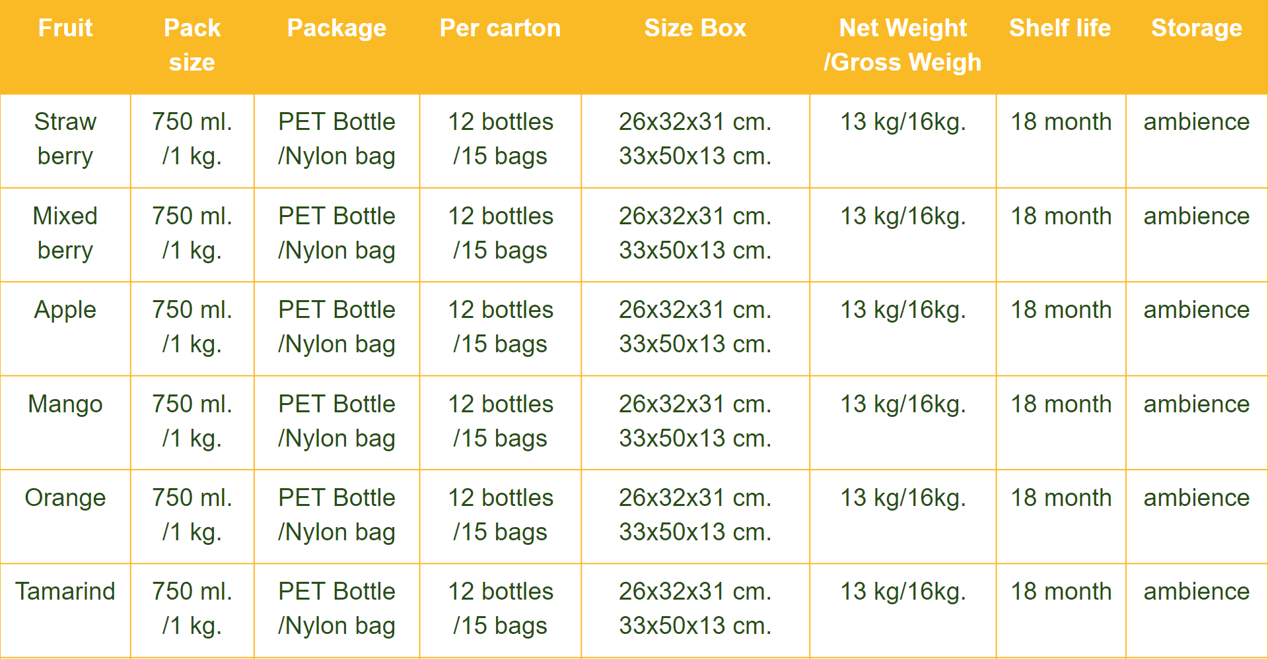Click the Straw berry fruit cell
The width and height of the screenshot is (1268, 659).
point(65,139)
